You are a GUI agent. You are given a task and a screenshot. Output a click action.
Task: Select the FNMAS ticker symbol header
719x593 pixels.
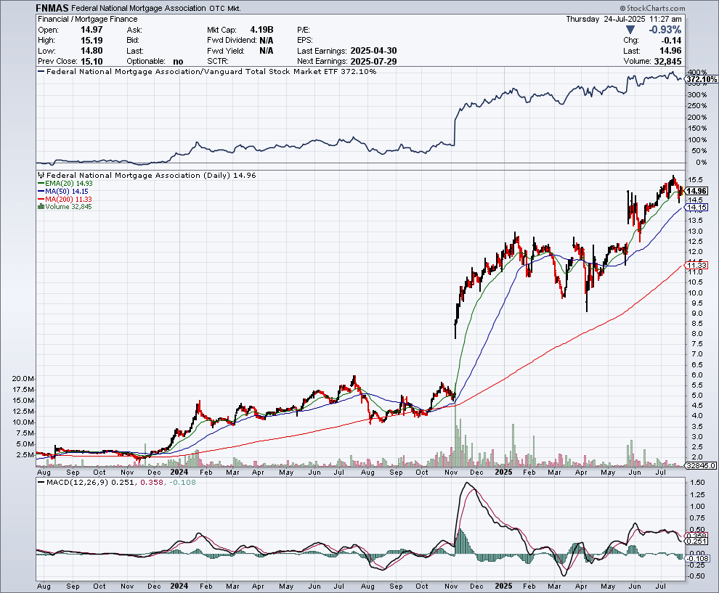52,8
